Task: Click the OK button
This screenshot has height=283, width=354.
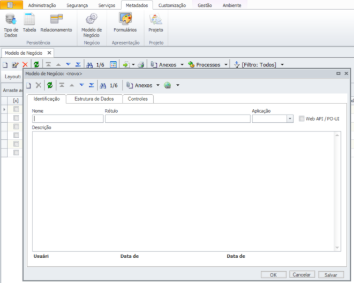Action: [274, 275]
